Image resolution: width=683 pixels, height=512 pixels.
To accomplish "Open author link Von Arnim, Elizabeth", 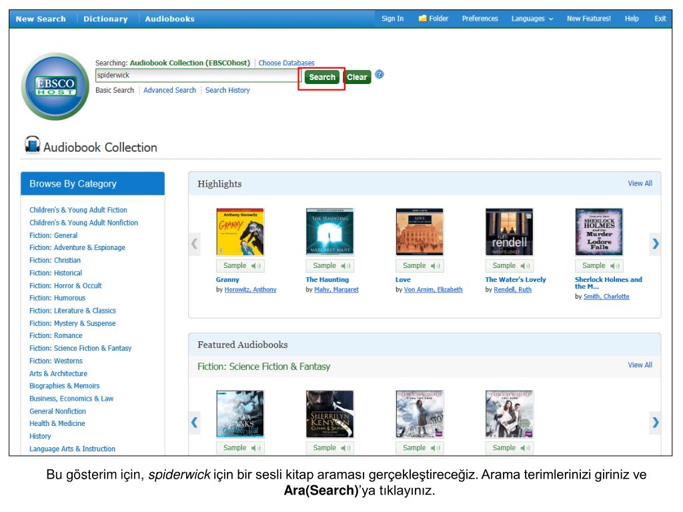I will pos(433,289).
